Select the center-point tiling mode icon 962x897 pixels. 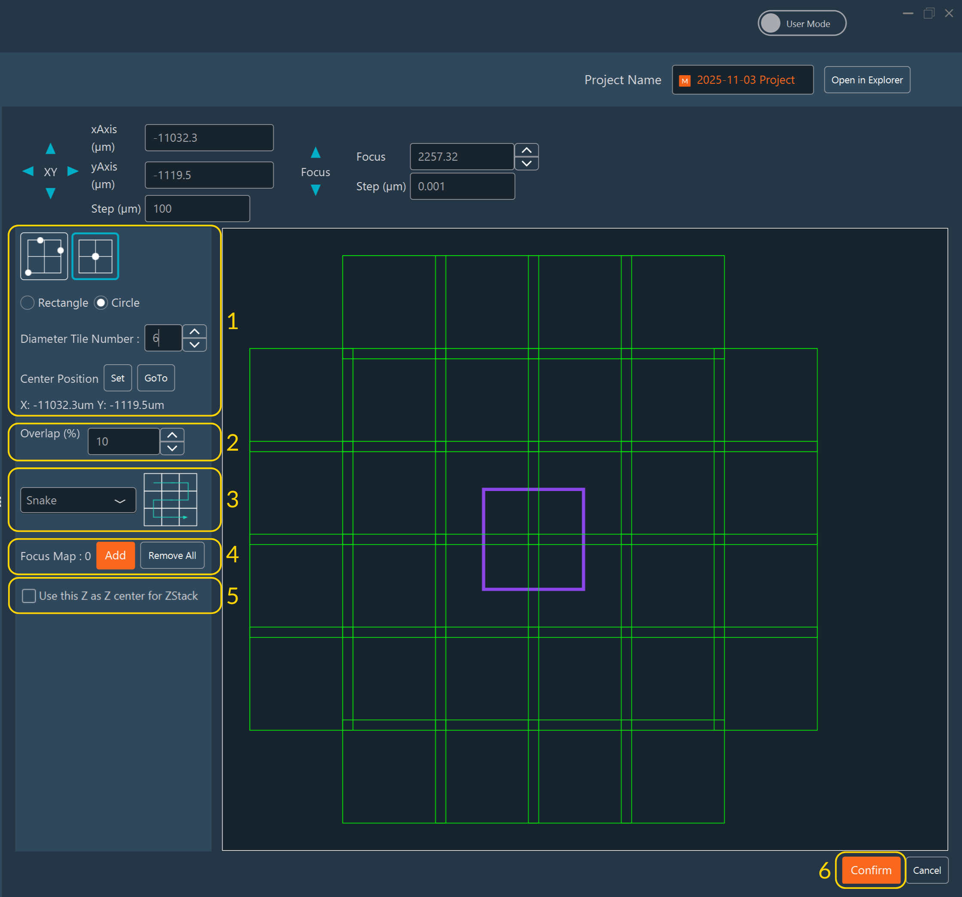pyautogui.click(x=95, y=256)
